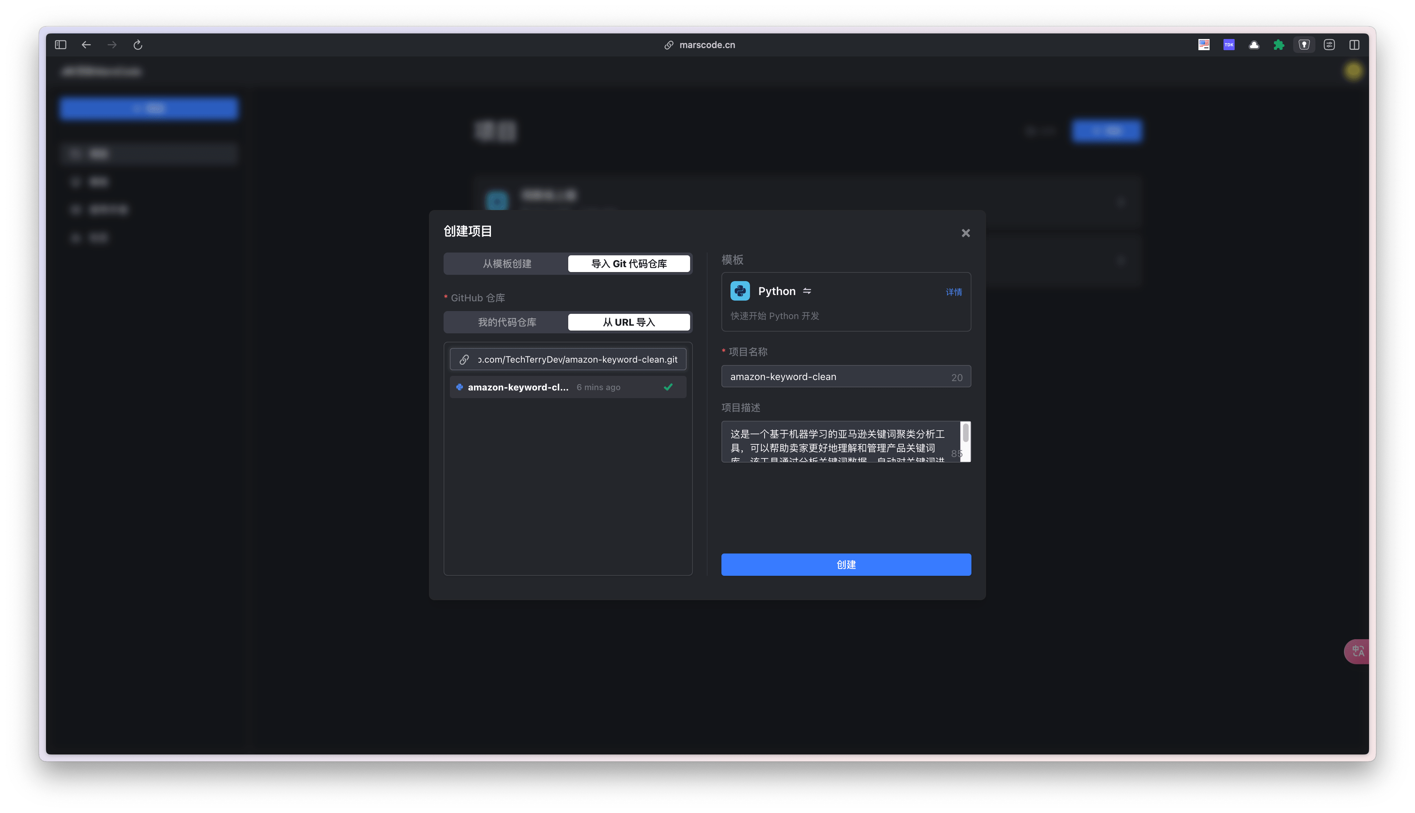This screenshot has height=813, width=1415.
Task: Open the 详情 template details link
Action: tap(954, 292)
